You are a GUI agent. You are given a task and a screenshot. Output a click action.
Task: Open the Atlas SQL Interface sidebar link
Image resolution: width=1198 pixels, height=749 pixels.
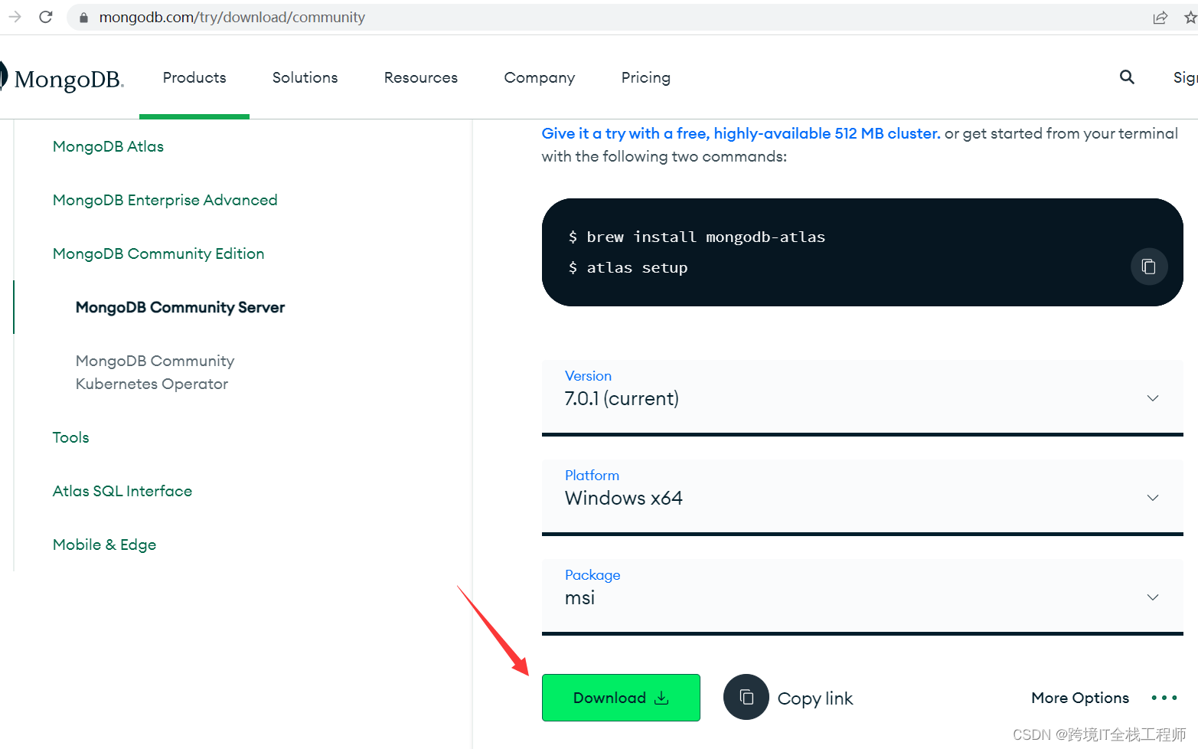[122, 491]
